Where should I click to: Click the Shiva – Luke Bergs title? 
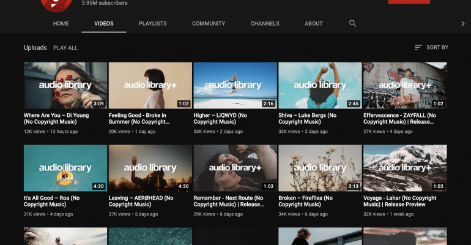307,118
